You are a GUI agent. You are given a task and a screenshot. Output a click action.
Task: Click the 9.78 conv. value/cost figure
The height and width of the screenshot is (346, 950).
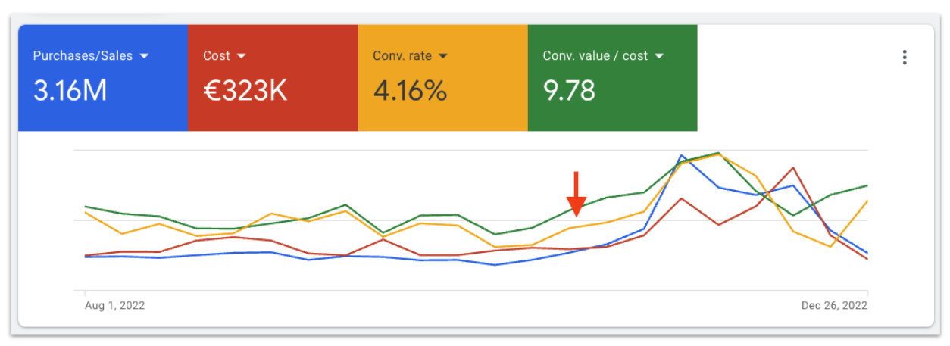pos(569,91)
